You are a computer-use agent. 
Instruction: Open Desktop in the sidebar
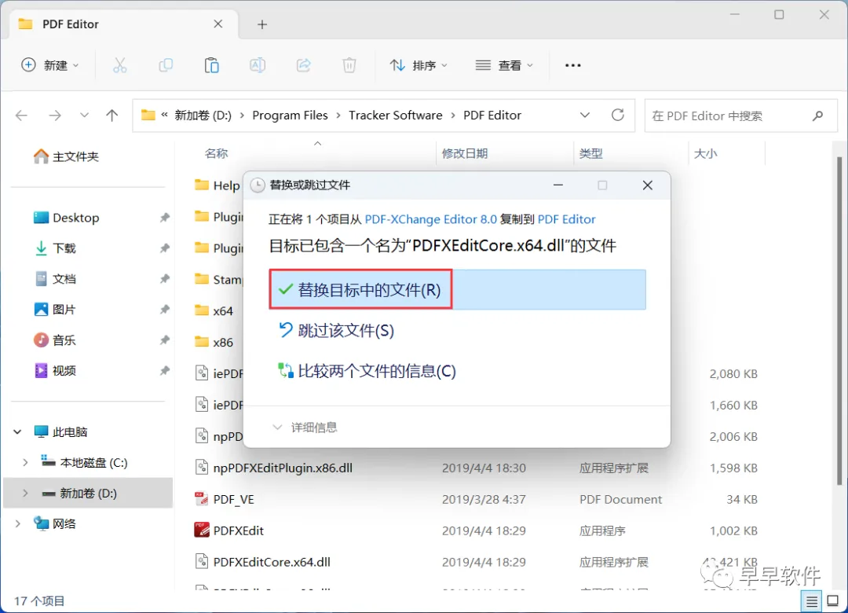tap(66, 218)
